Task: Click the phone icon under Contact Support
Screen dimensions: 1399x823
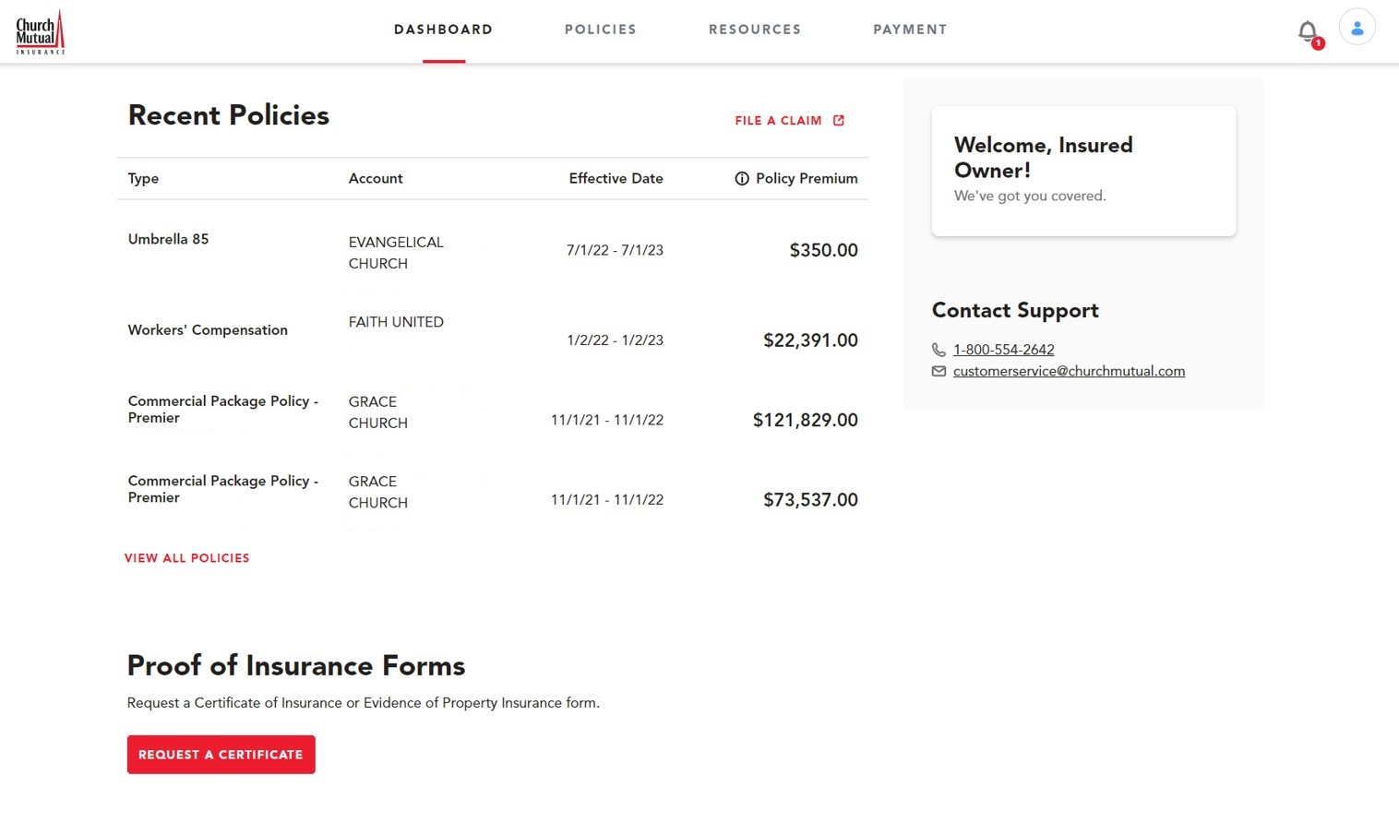Action: tap(939, 350)
